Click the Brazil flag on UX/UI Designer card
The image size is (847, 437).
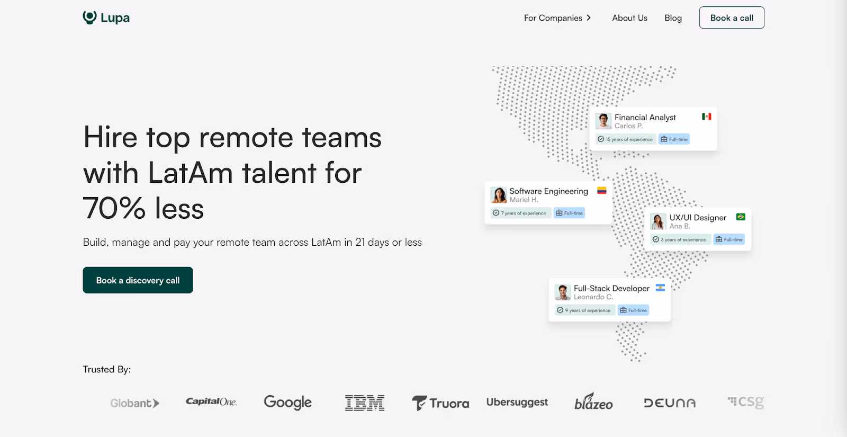click(x=741, y=217)
